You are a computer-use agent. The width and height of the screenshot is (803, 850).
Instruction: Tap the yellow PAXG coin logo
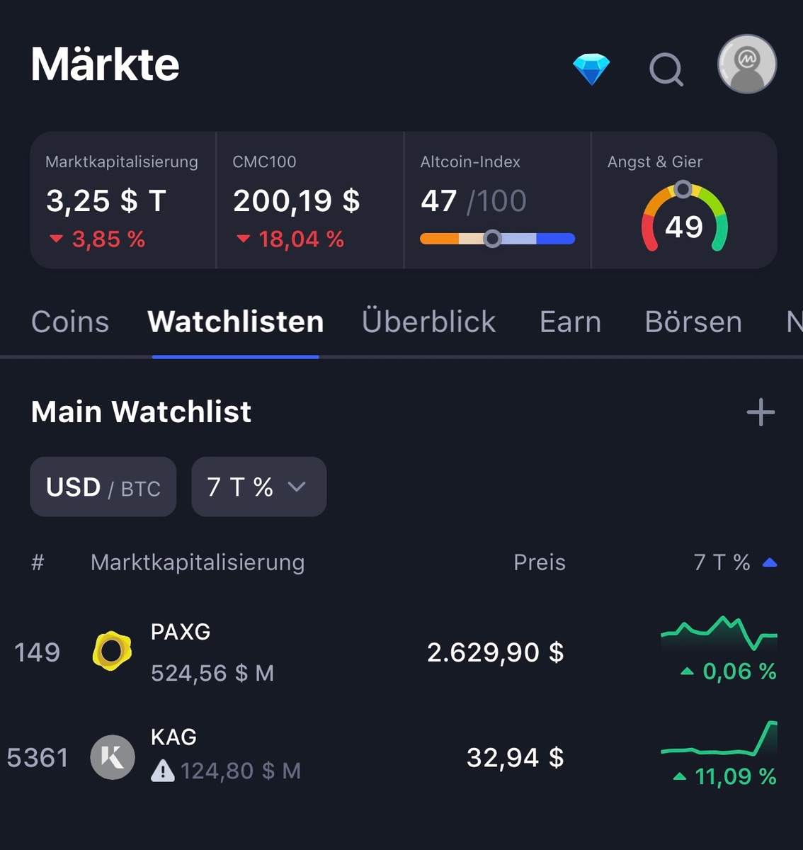[x=112, y=651]
